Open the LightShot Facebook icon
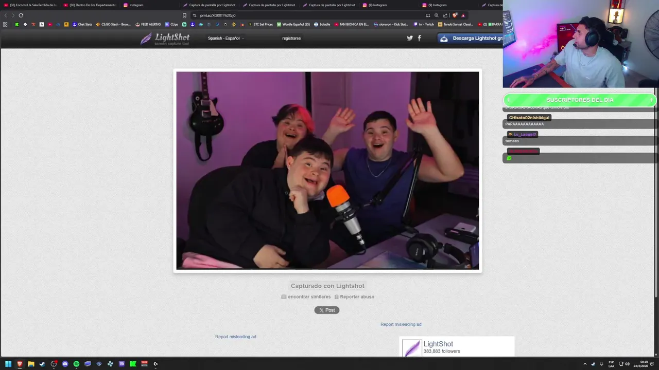This screenshot has height=370, width=659. tap(419, 38)
